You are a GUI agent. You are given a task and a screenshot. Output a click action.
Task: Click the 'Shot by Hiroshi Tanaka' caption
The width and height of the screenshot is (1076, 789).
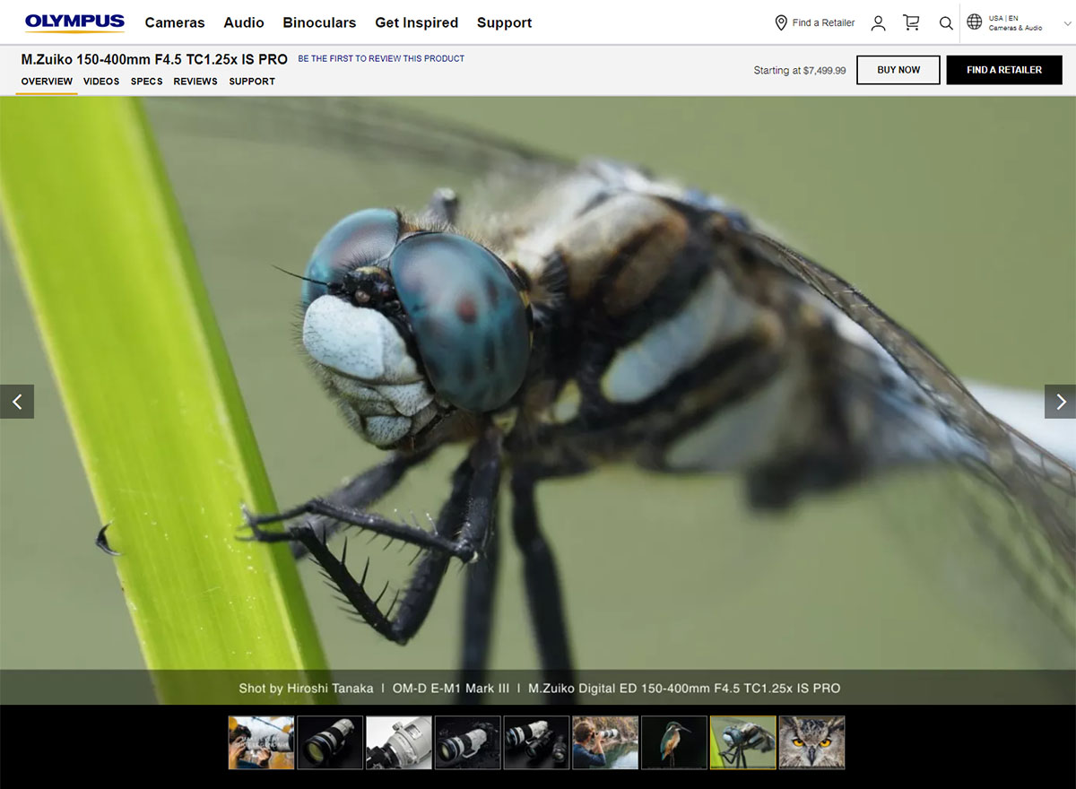(306, 689)
